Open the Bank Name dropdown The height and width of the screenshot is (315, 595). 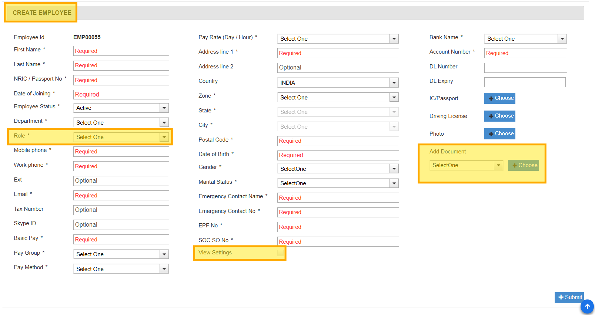[x=525, y=39]
